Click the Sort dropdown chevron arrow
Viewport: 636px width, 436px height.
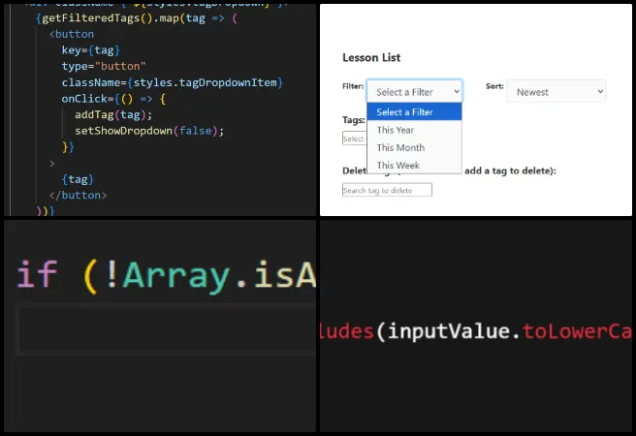[x=599, y=92]
